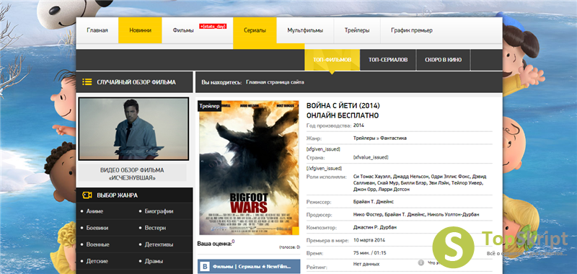The width and height of the screenshot is (577, 274).
Task: Switch to the ТОП-СЕРИАЛОВ tab
Action: pos(388,60)
